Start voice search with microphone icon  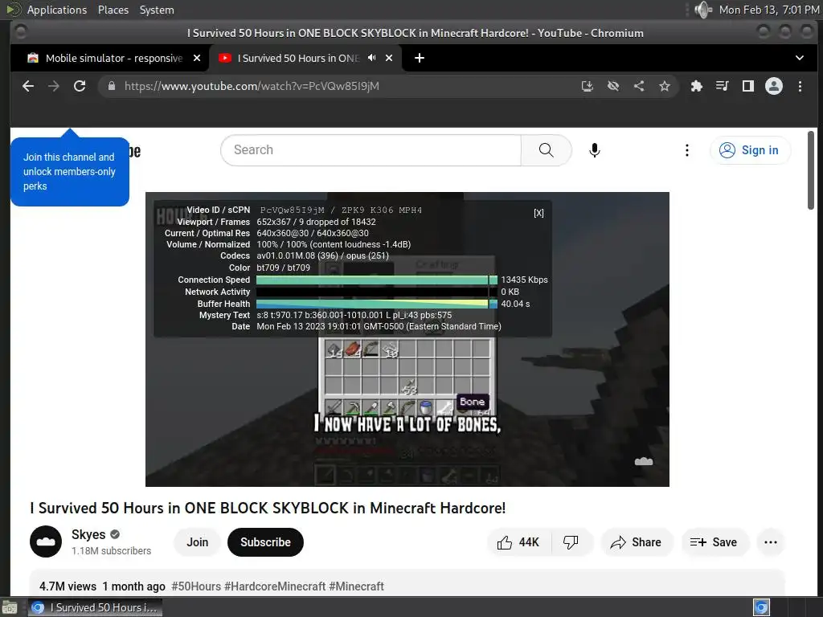[594, 150]
